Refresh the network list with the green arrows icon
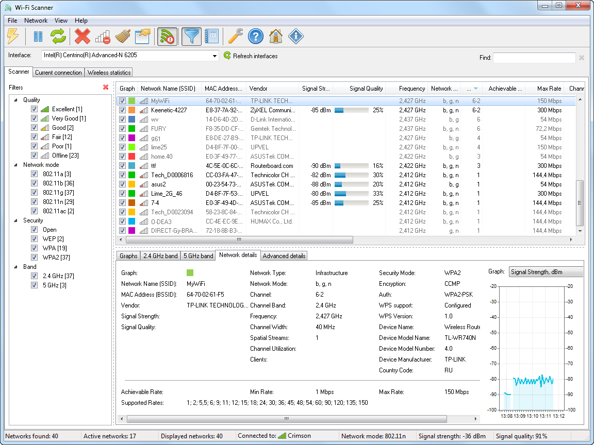This screenshot has width=594, height=445. (x=58, y=36)
